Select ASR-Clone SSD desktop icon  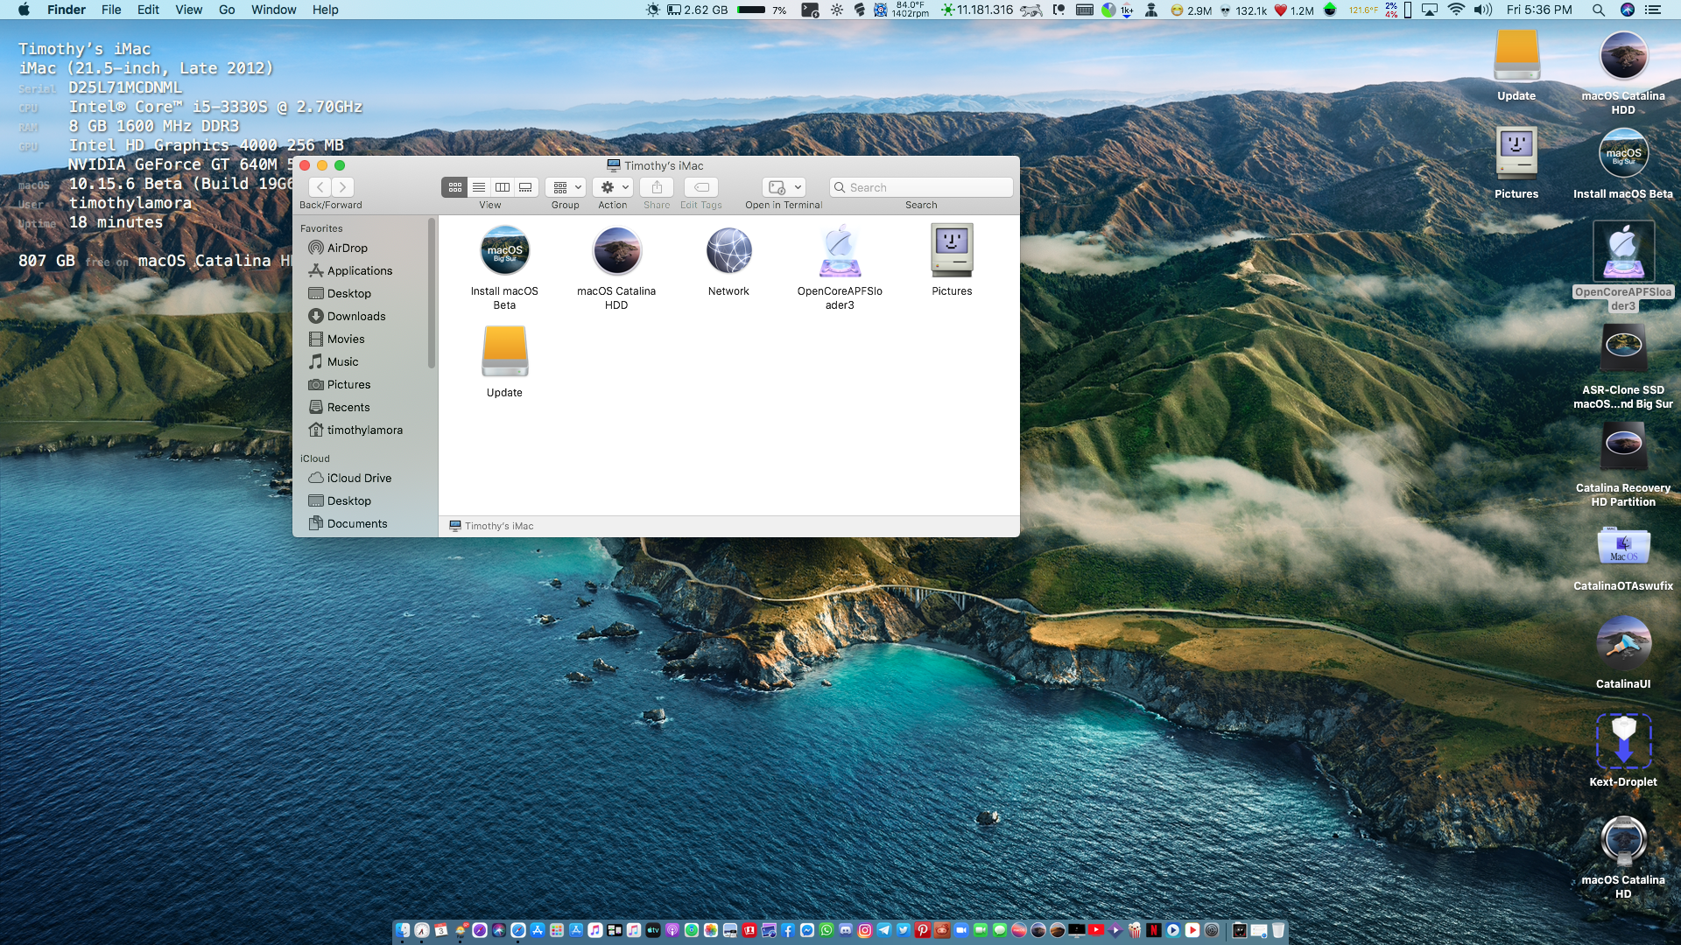click(1623, 367)
